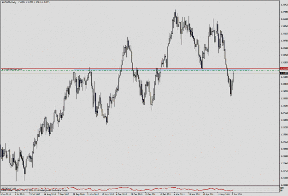The height and width of the screenshot is (196, 288).
Task: Select the sell limit order label
Action: coord(12,69)
